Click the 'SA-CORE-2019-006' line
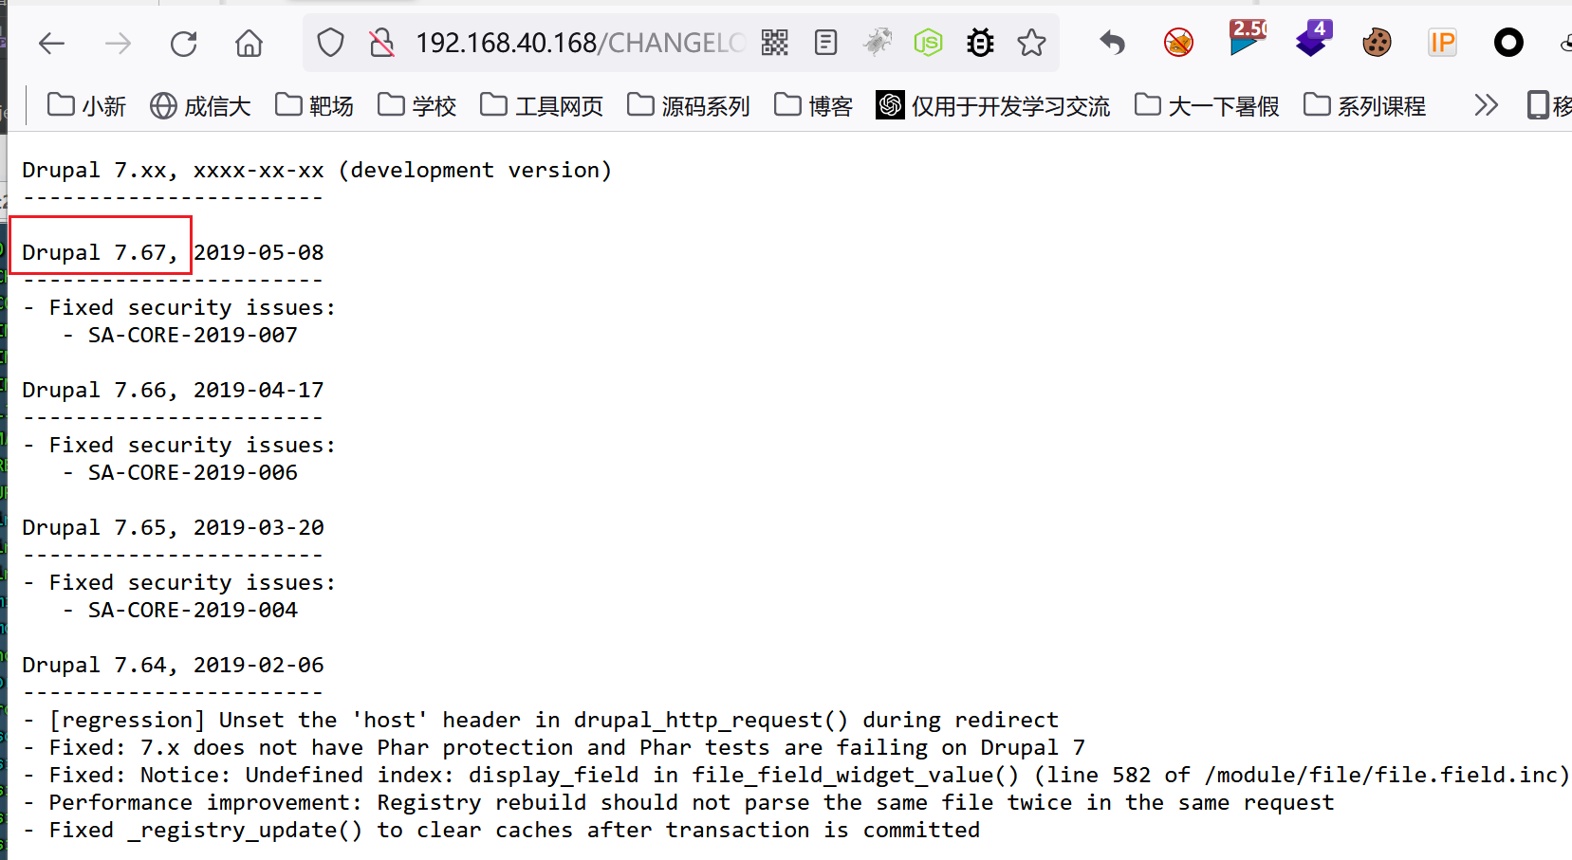This screenshot has height=860, width=1572. tap(193, 472)
